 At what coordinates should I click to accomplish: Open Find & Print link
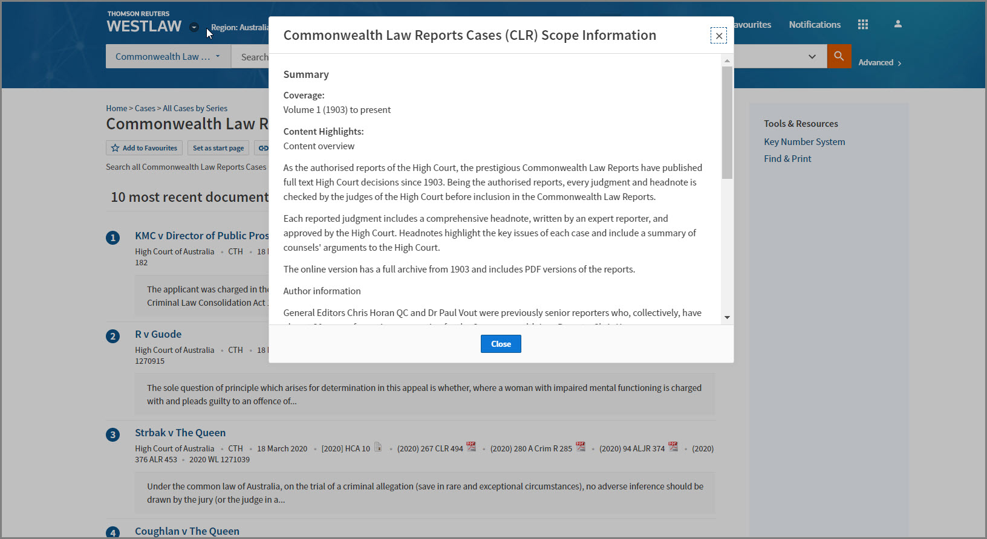(x=787, y=159)
